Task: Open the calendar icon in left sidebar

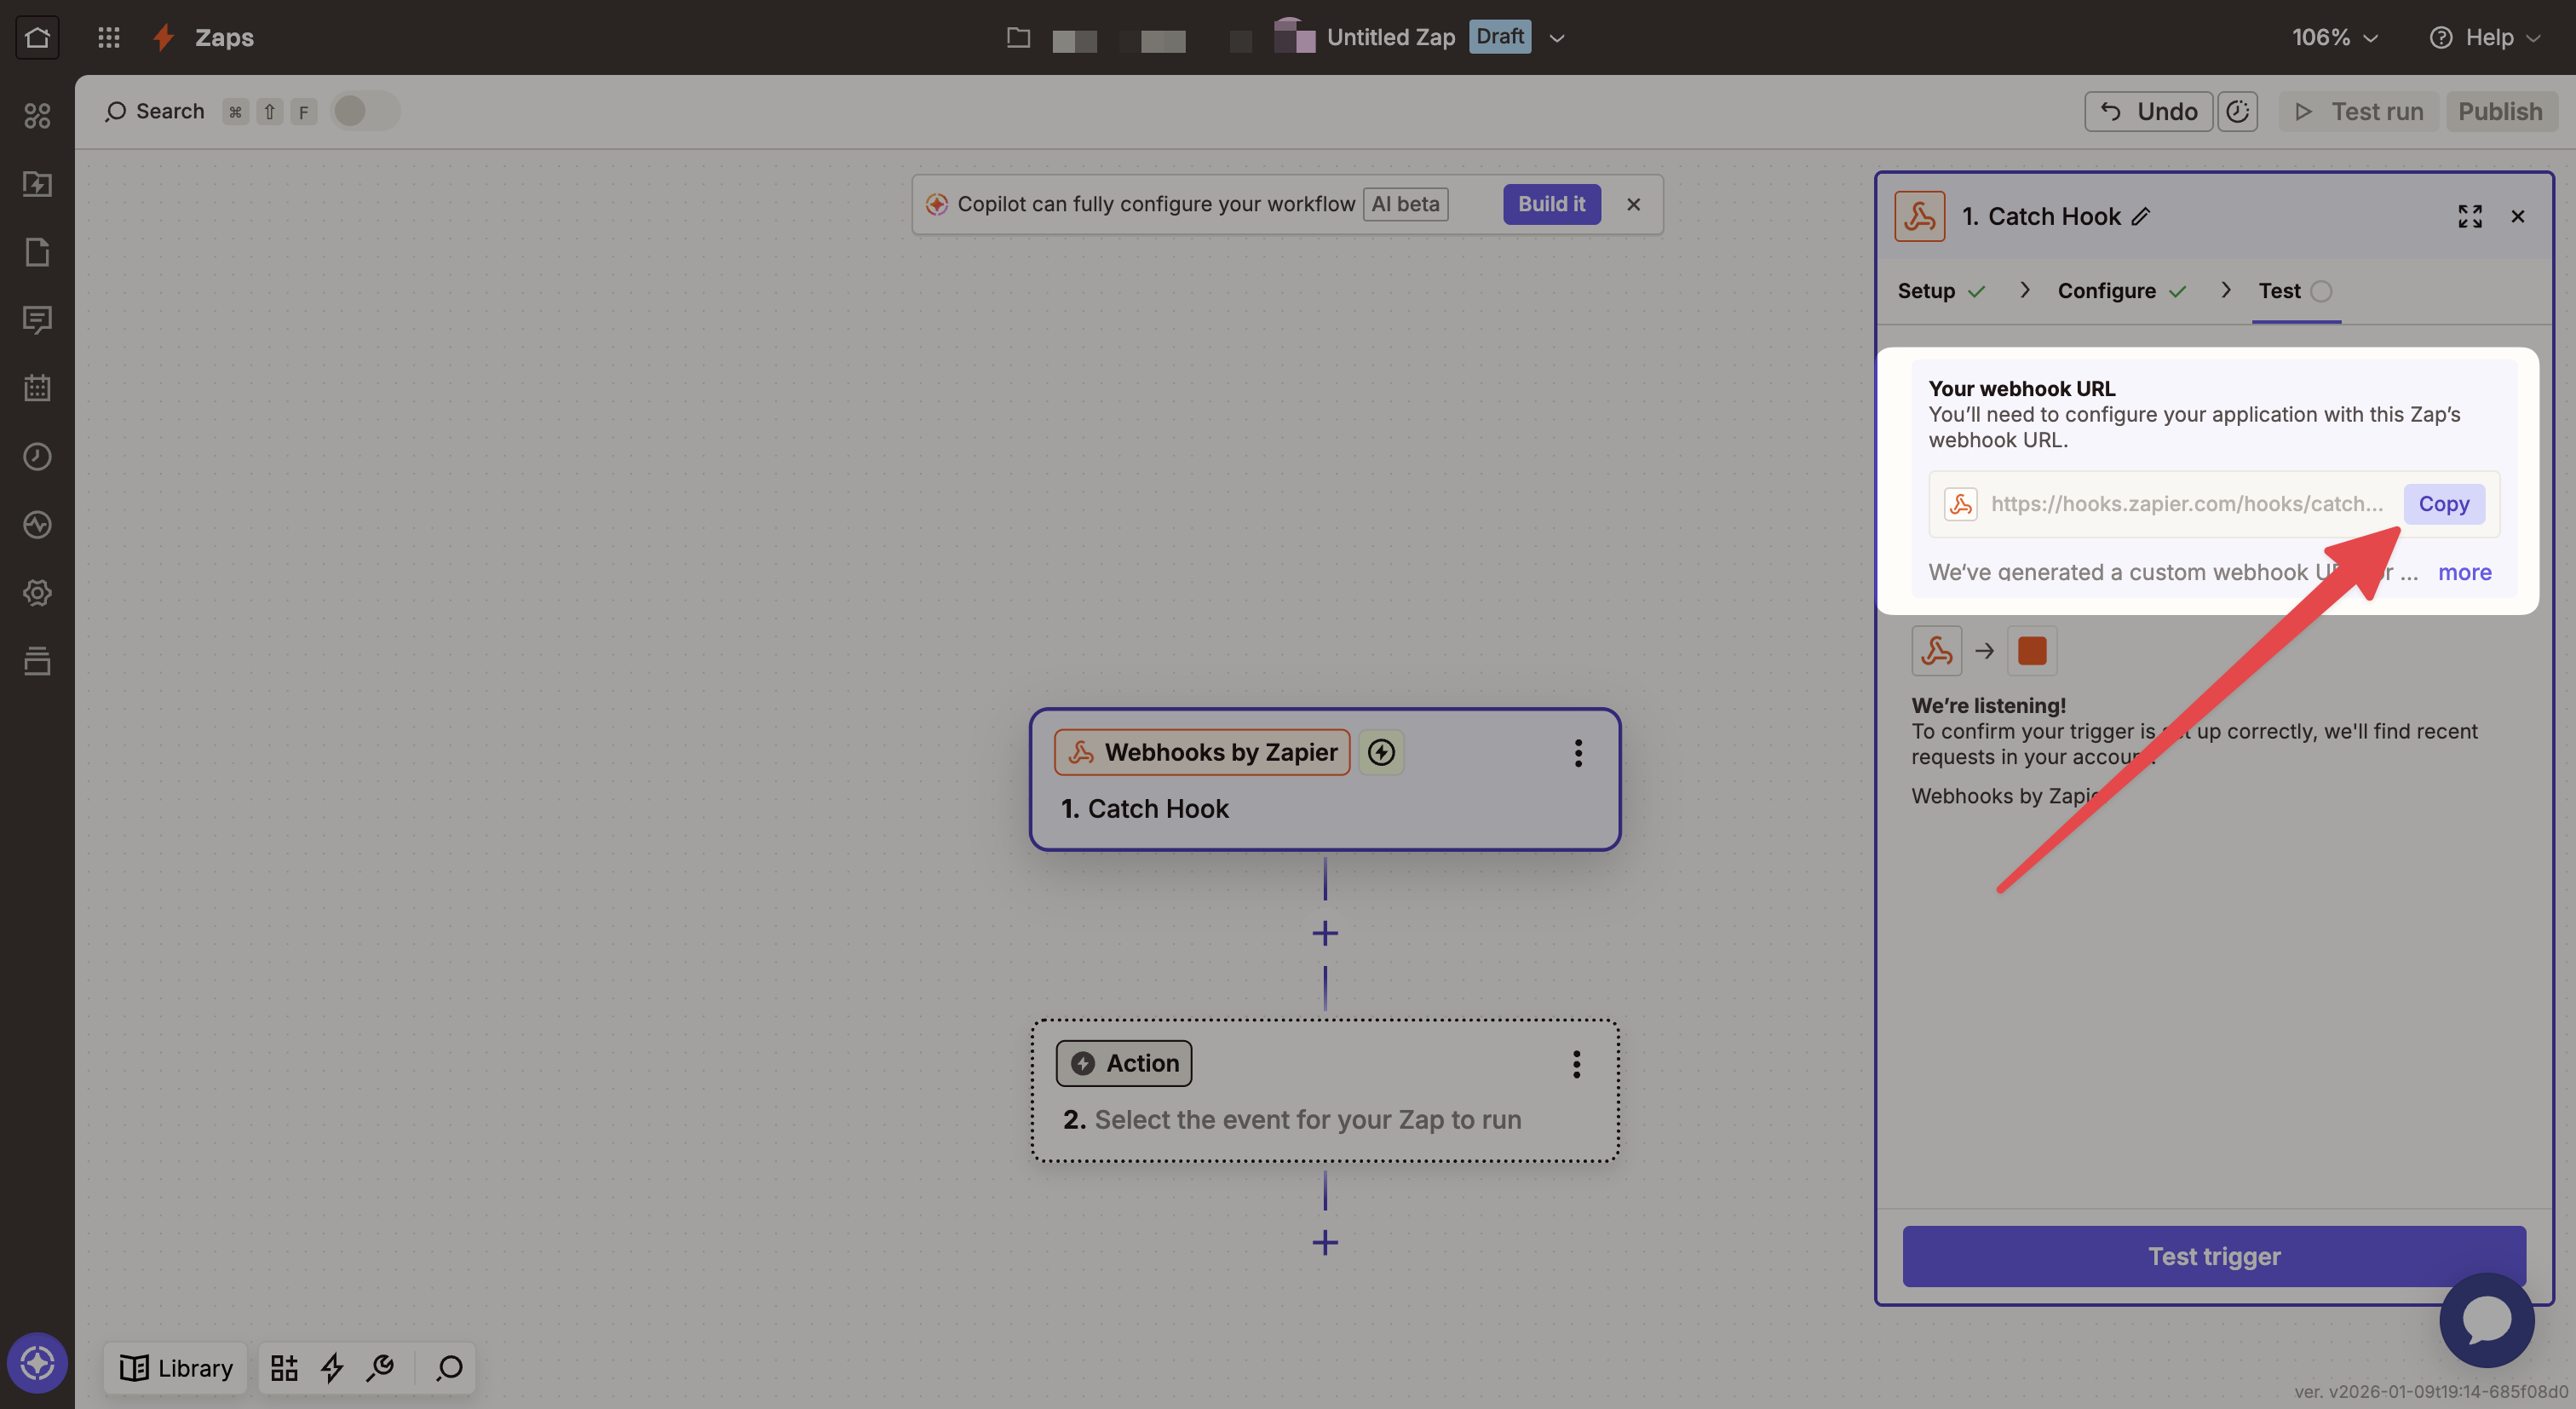Action: pos(37,388)
